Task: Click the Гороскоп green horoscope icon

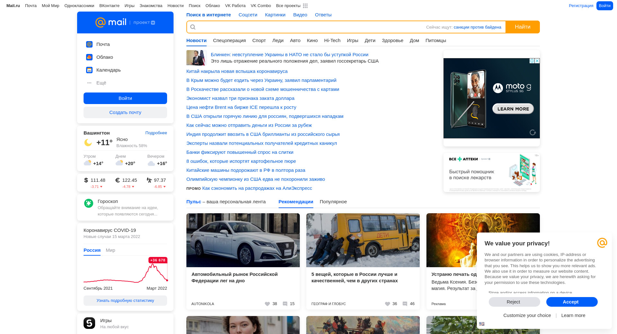Action: 89,203
